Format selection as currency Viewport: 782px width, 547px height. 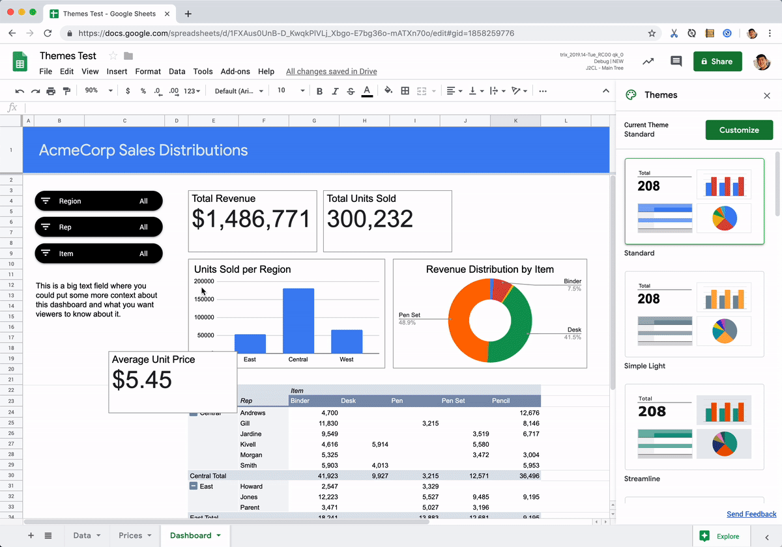coord(129,91)
